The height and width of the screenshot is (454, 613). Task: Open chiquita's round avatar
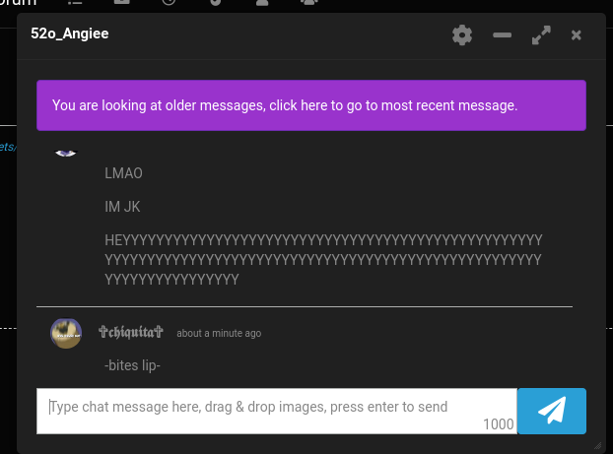tap(66, 333)
